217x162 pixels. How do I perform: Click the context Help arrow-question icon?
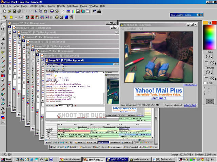pos(94,11)
